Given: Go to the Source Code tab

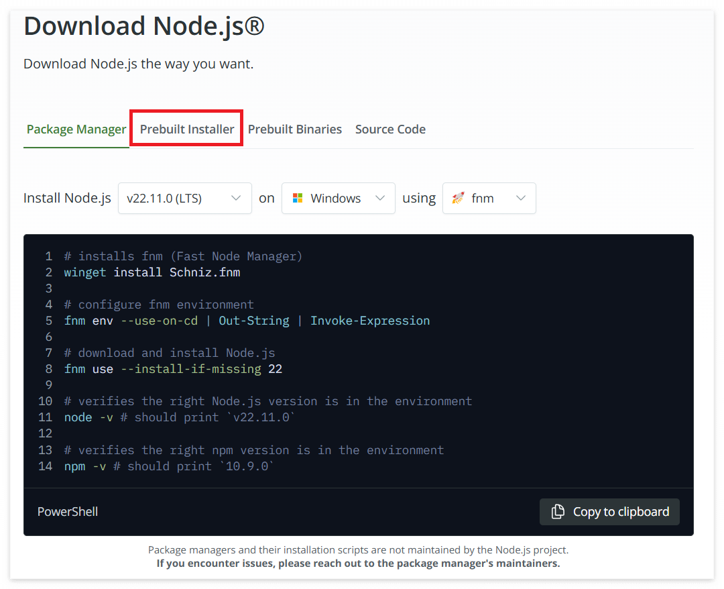Looking at the screenshot, I should click(390, 129).
